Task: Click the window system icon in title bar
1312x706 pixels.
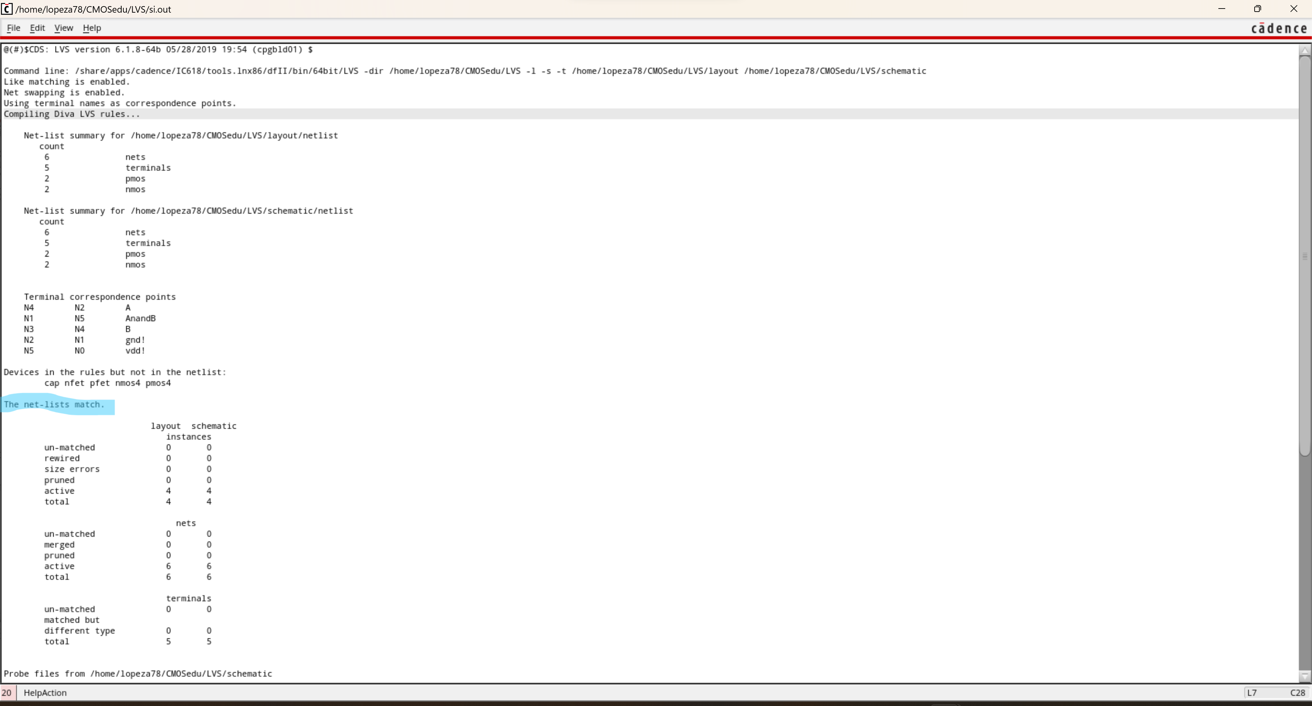Action: pyautogui.click(x=6, y=9)
